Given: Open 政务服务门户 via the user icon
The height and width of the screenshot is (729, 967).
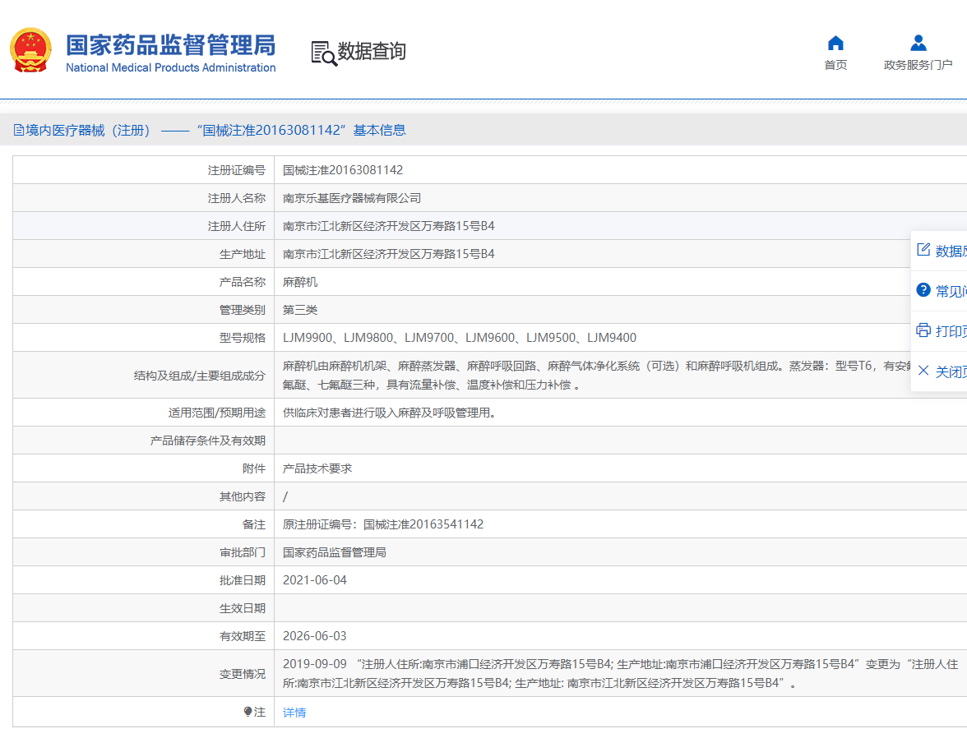Looking at the screenshot, I should click(918, 43).
